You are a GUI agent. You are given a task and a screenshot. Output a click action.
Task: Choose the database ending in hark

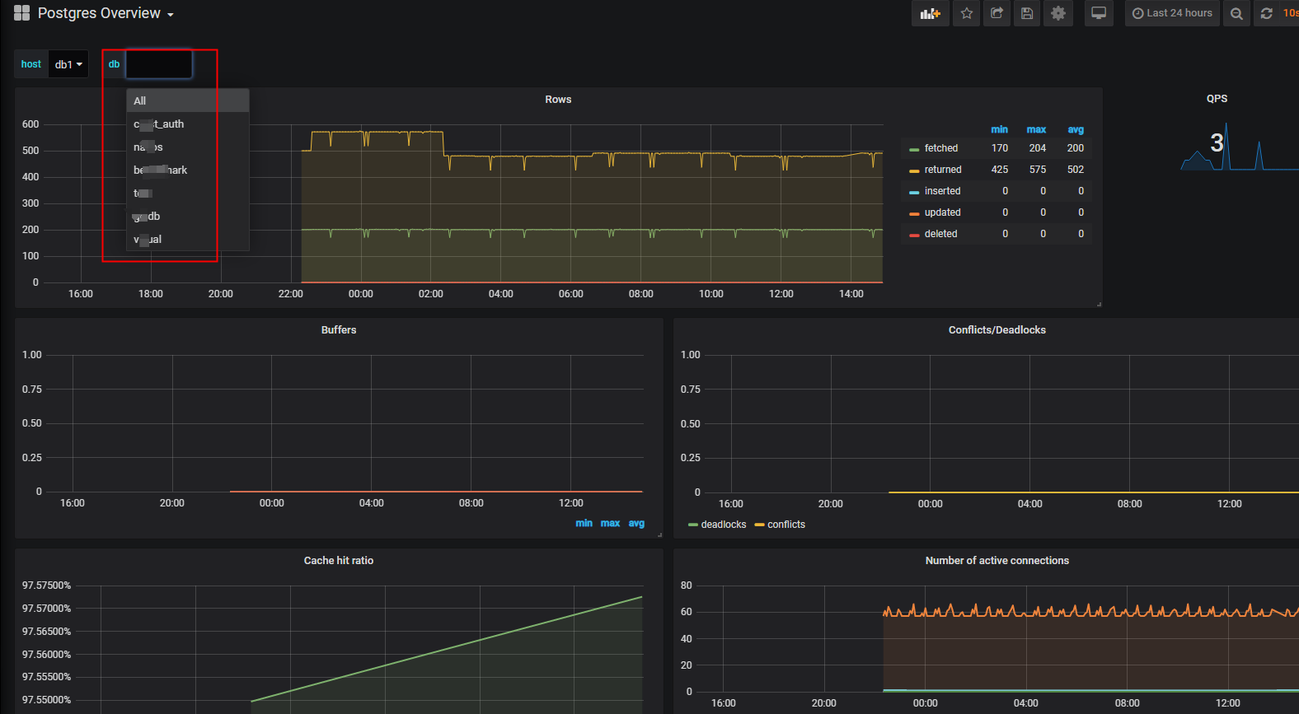click(x=188, y=170)
